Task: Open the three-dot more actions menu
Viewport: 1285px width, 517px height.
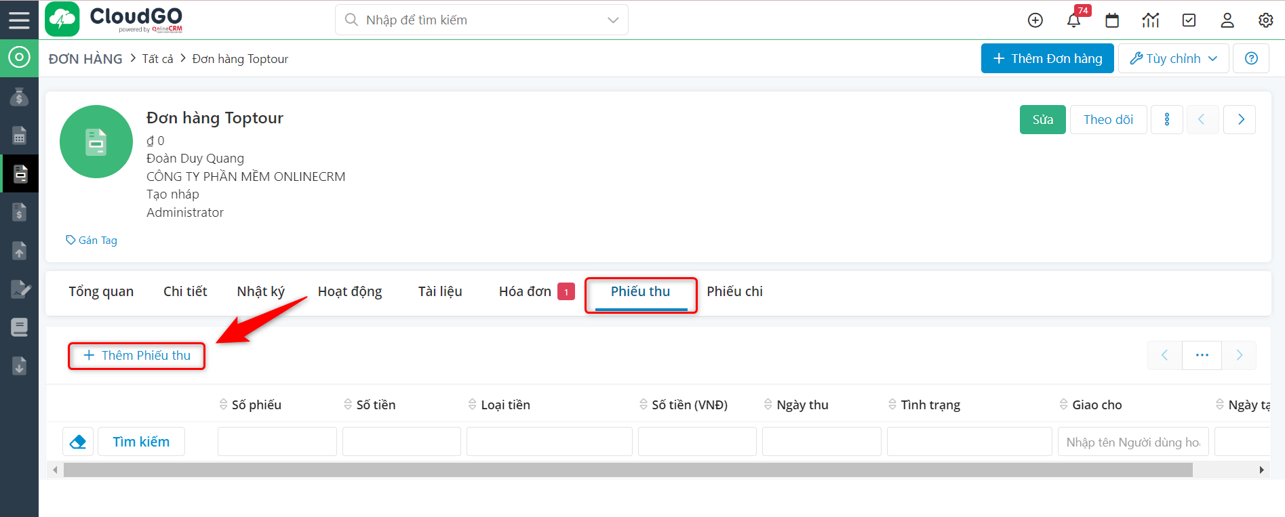Action: [1167, 120]
